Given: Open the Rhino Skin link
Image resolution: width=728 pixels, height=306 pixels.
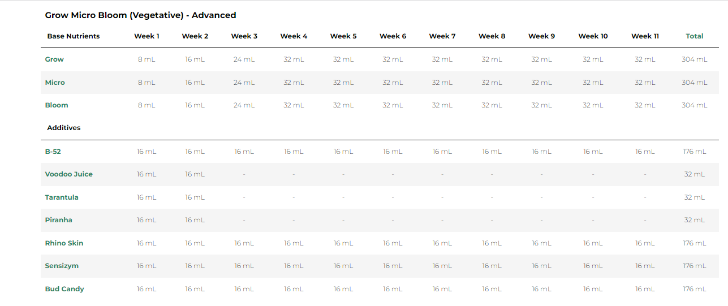Looking at the screenshot, I should pos(64,243).
